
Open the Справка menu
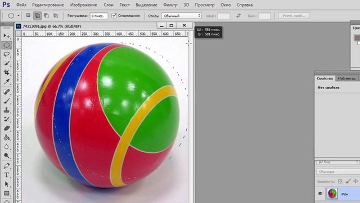(245, 5)
